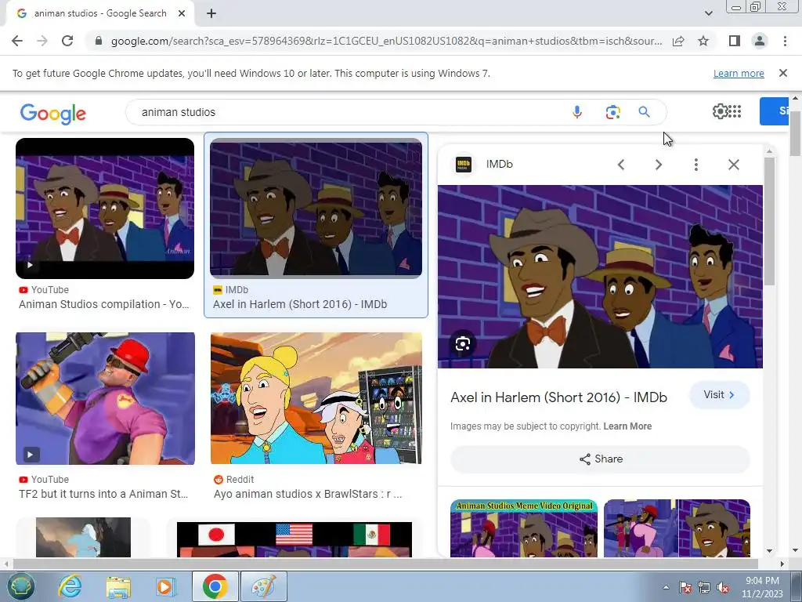Image resolution: width=802 pixels, height=602 pixels.
Task: Click Chrome icon in the taskbar
Action: pos(215,586)
